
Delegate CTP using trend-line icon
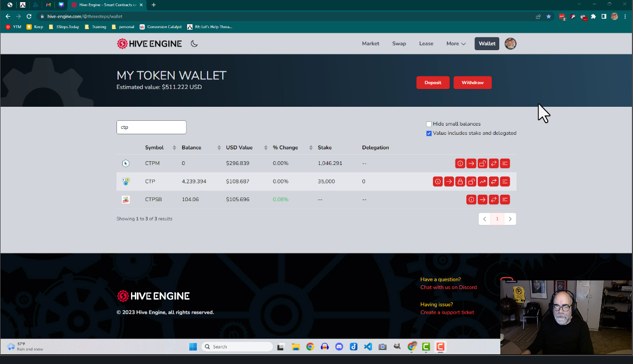(483, 182)
